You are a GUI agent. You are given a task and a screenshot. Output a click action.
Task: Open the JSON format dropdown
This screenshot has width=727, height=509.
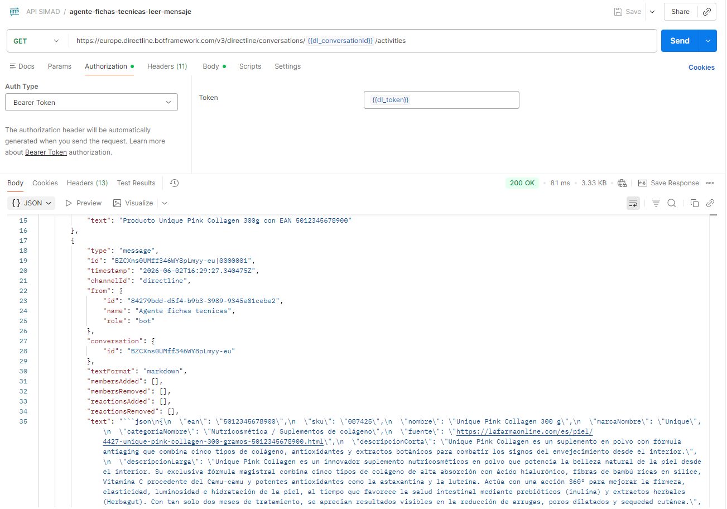32,203
